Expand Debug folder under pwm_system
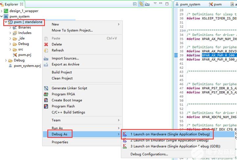This screenshot has width=237, height=160. click(6, 60)
